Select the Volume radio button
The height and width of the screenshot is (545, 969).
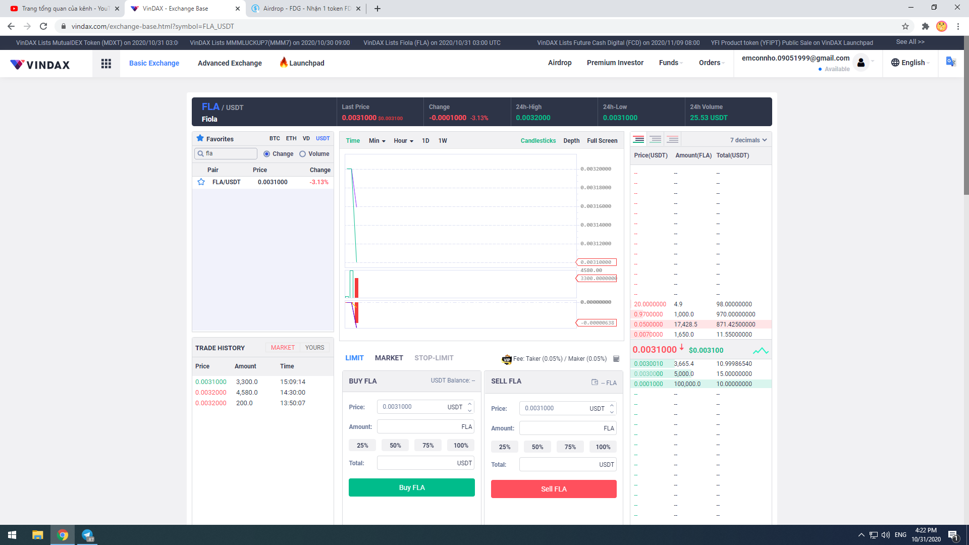pyautogui.click(x=302, y=154)
